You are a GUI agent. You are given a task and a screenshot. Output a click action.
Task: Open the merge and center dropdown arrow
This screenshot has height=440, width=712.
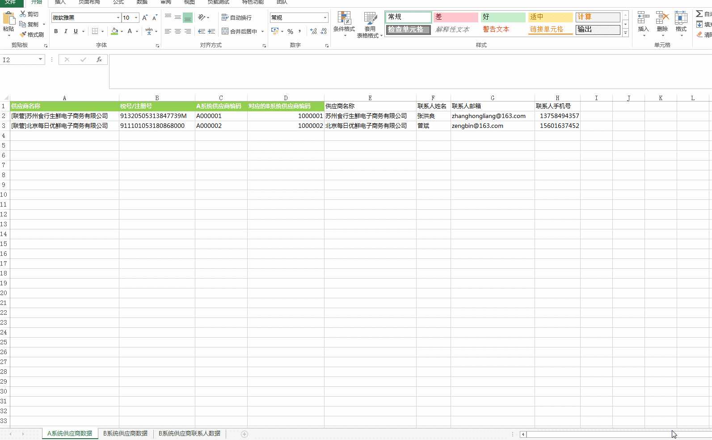coord(262,31)
